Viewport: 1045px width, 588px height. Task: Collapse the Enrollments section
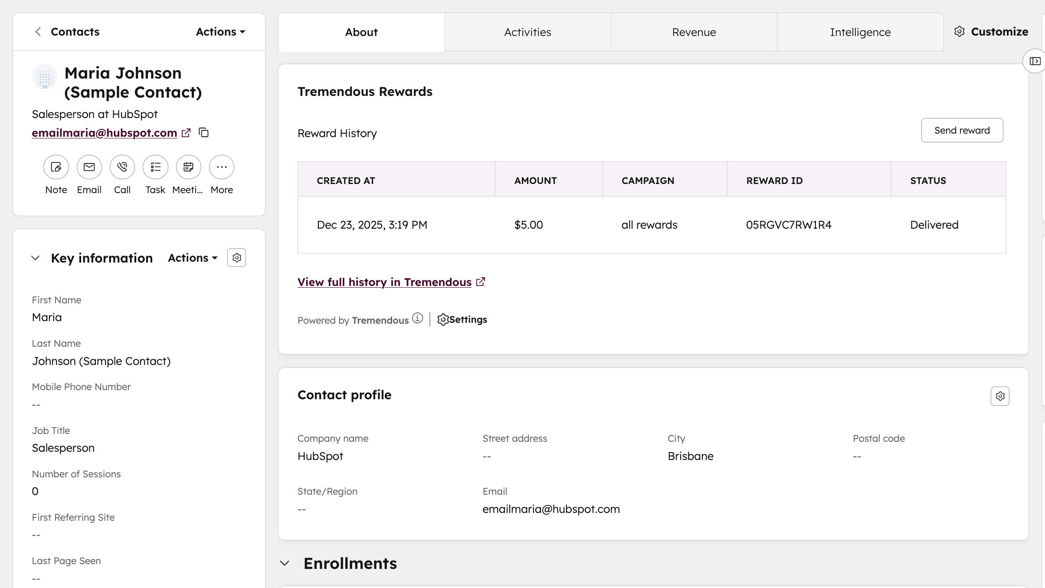(284, 562)
